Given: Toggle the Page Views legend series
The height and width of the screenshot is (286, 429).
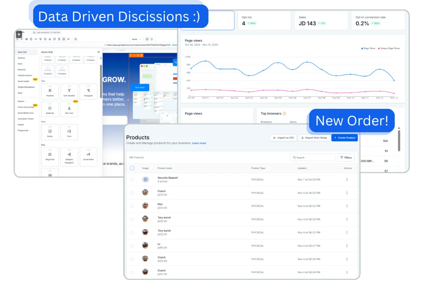Looking at the screenshot, I should click(368, 48).
